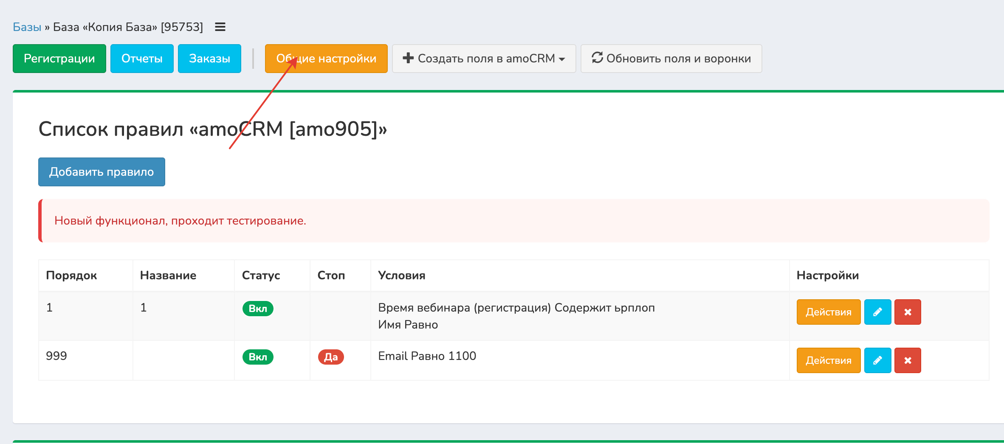Expand the Создать поля в amoCRM dropdown caret
1004x444 pixels.
[x=562, y=59]
